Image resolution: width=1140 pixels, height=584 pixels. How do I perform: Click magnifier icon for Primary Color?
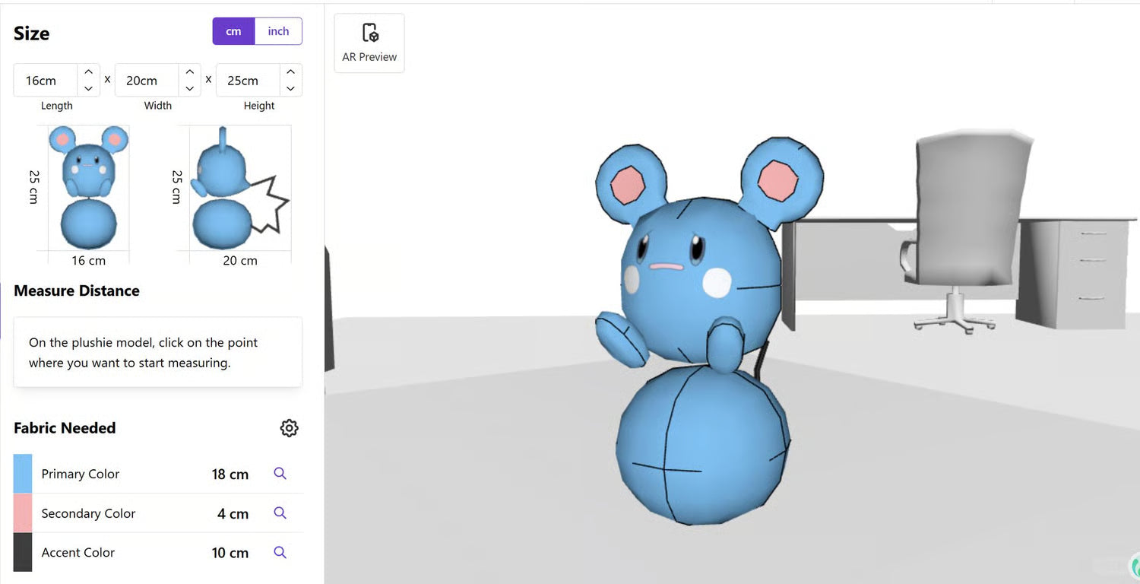tap(280, 474)
